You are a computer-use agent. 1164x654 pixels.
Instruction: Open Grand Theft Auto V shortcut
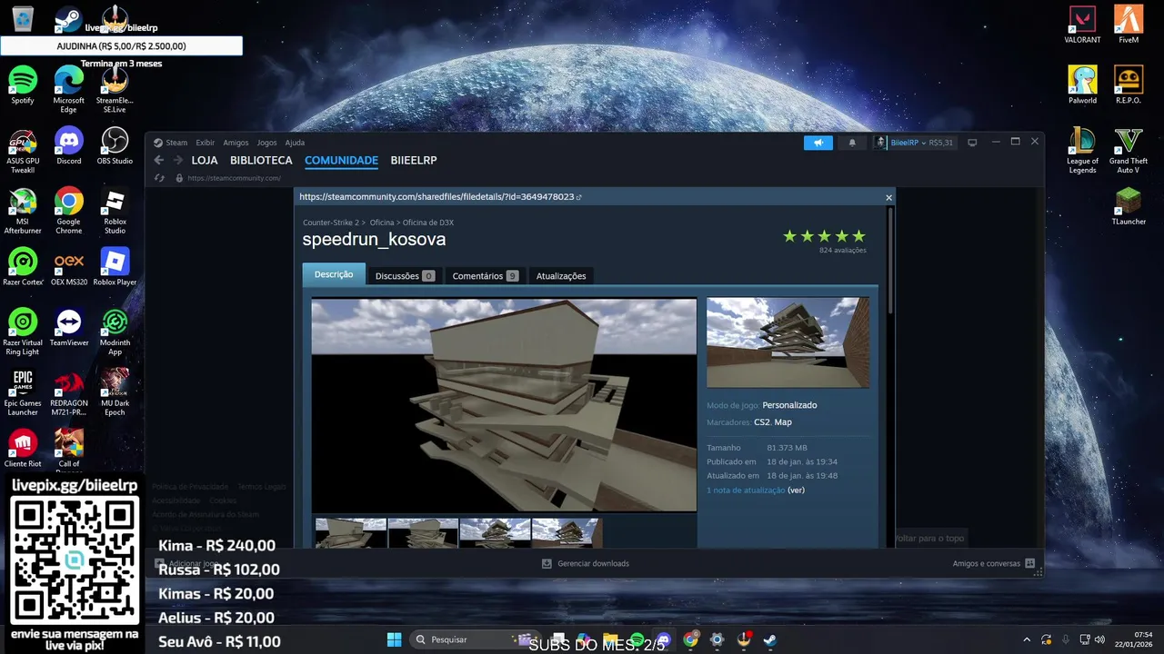1129,150
